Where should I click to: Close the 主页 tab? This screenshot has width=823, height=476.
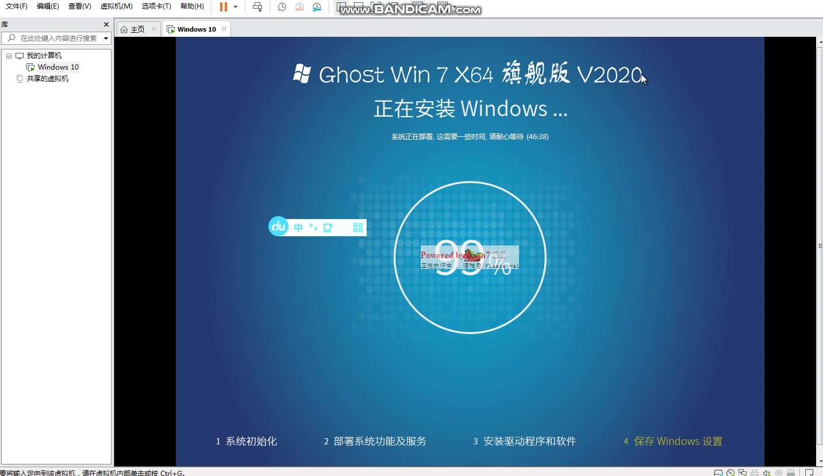(x=154, y=29)
